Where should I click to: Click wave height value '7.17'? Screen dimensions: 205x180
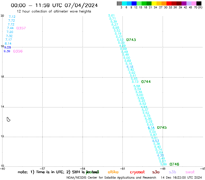click(9, 40)
